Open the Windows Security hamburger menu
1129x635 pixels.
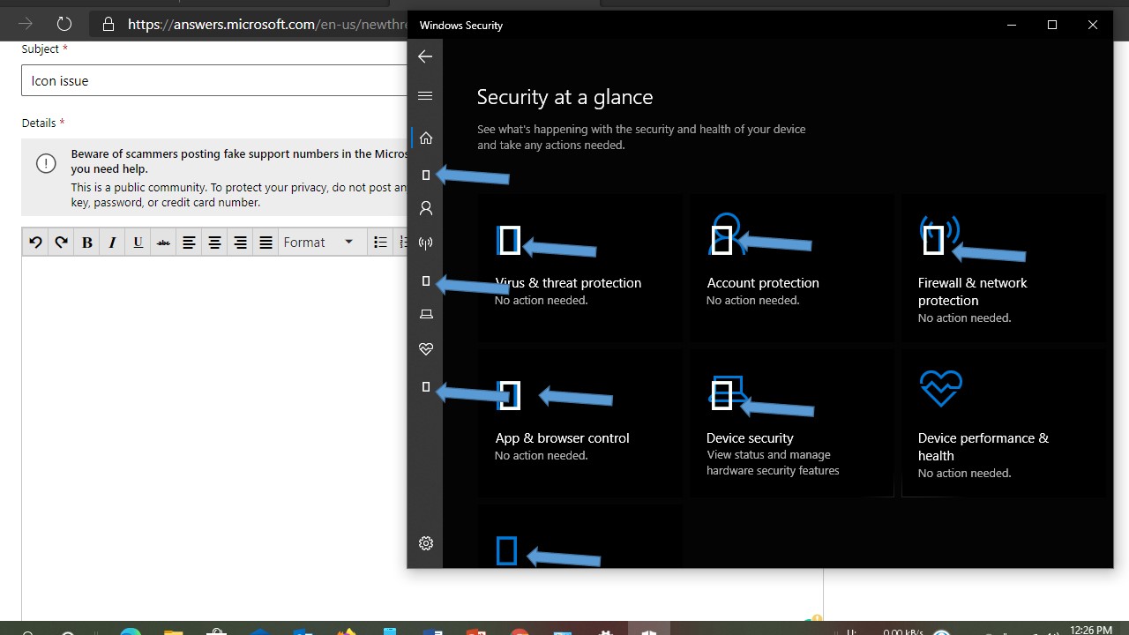(425, 96)
